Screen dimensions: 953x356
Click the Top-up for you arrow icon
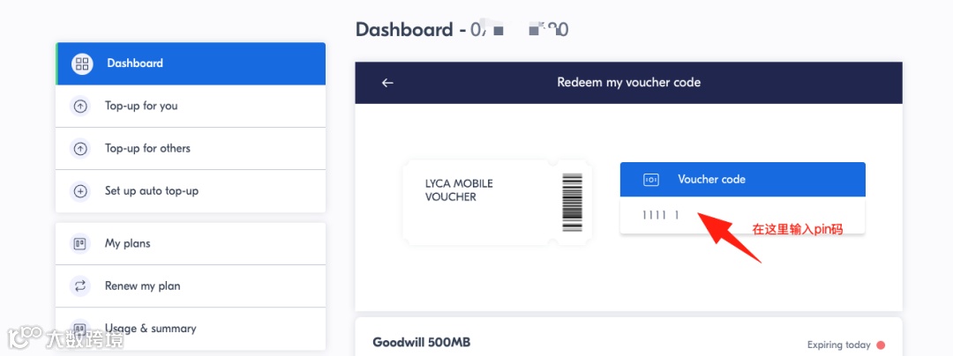coord(80,106)
